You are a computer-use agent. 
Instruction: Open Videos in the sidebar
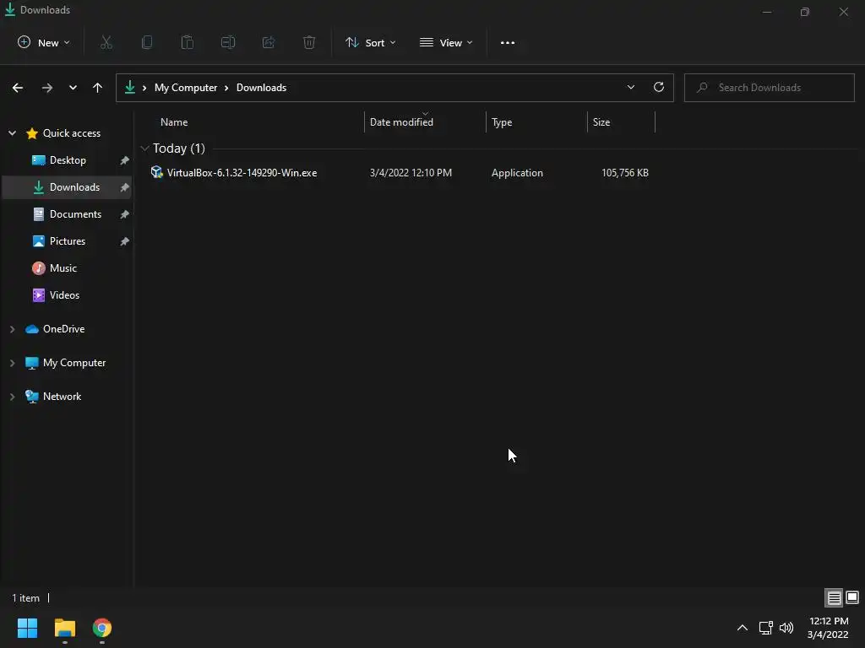(67, 295)
